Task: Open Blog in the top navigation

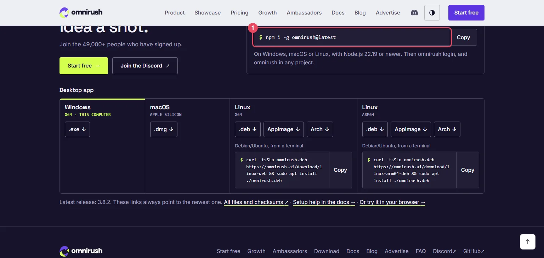Action: click(x=360, y=13)
